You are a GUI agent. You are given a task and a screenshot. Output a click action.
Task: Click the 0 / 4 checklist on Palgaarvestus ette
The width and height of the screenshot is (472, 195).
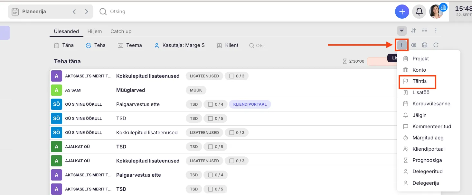[x=215, y=104]
